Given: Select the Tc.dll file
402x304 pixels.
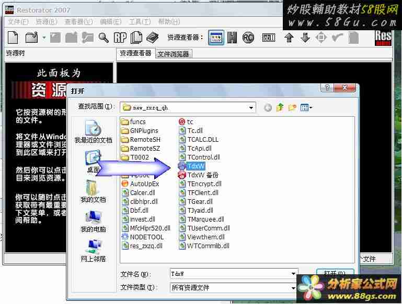Looking at the screenshot, I should click(191, 131).
